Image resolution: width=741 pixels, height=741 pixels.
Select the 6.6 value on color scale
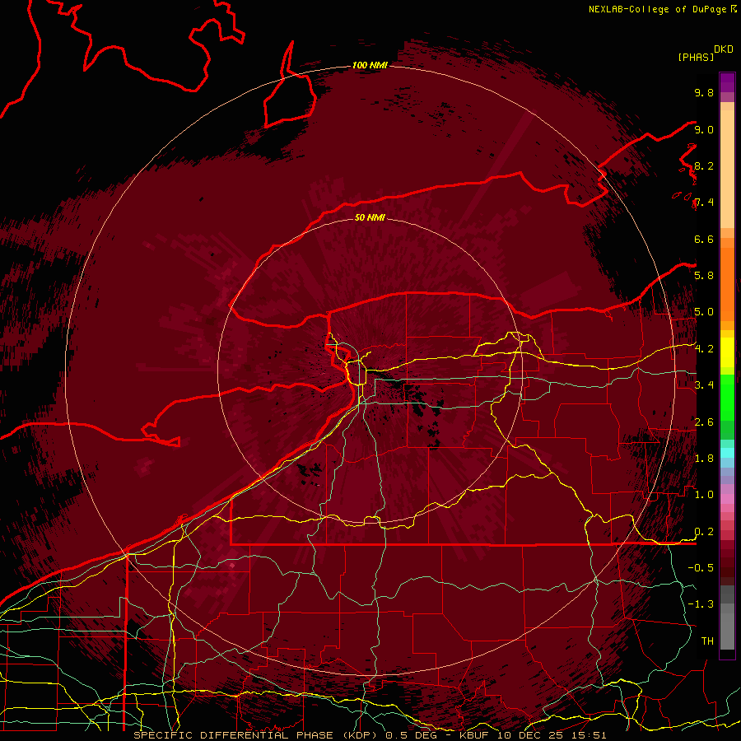(704, 239)
